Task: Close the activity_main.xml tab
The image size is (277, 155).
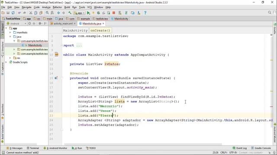Action: (x=74, y=24)
